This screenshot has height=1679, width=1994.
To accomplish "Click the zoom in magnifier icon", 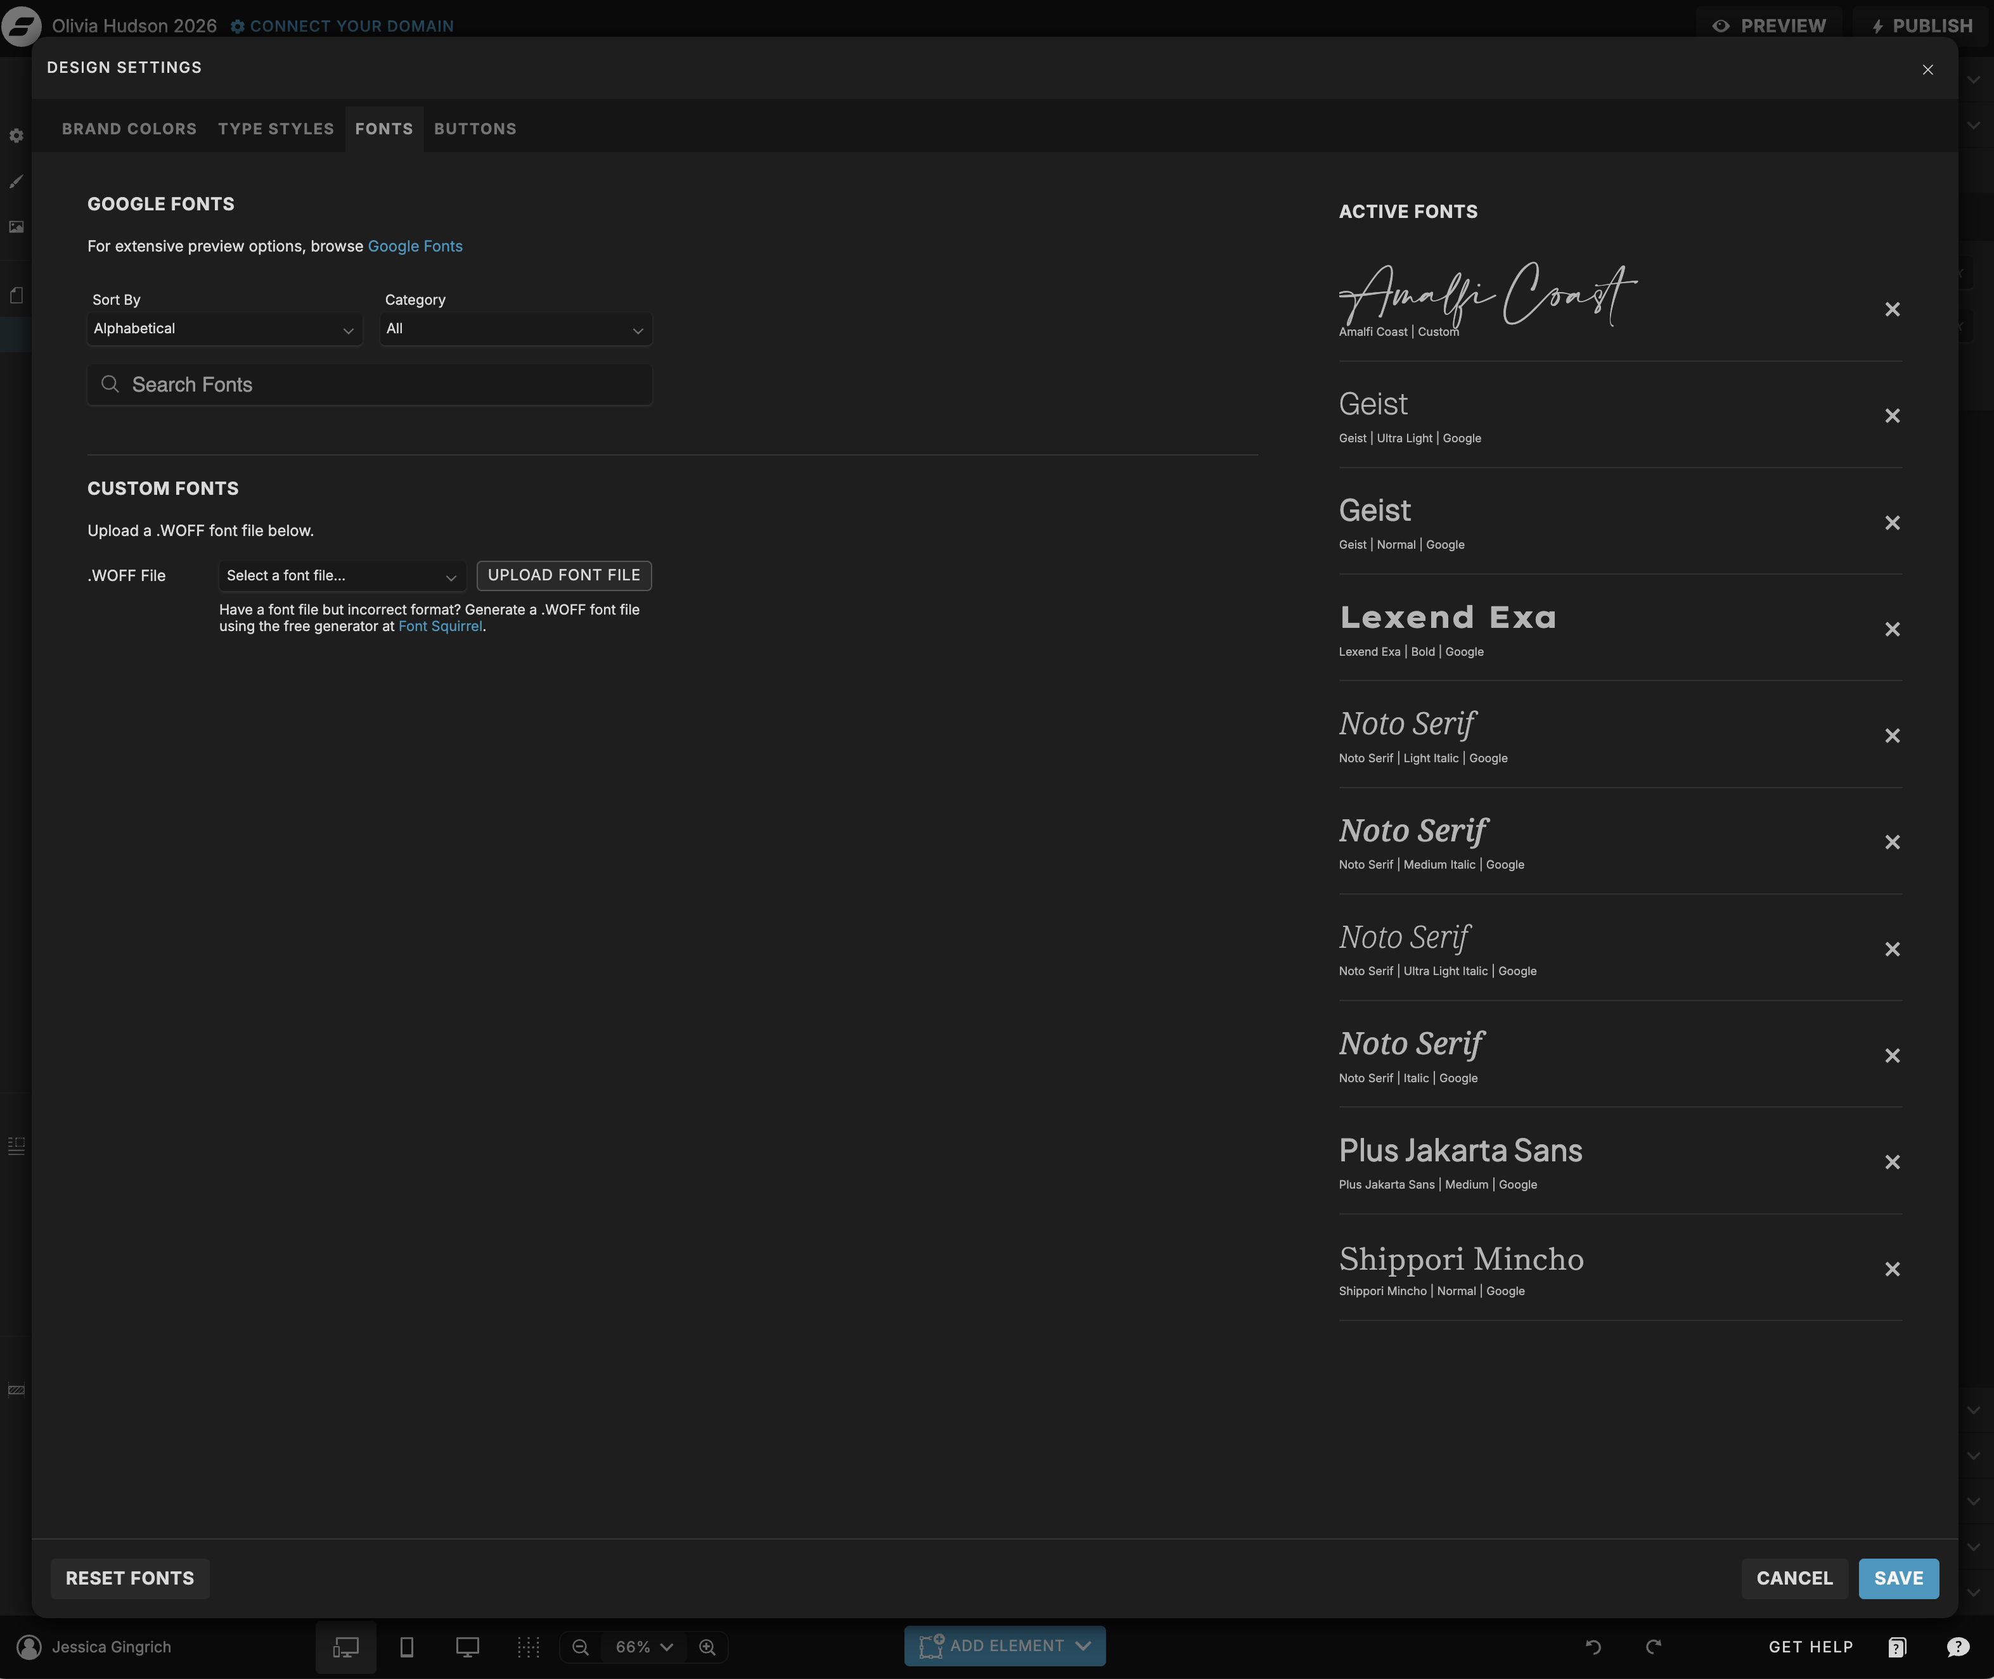I will (x=707, y=1647).
